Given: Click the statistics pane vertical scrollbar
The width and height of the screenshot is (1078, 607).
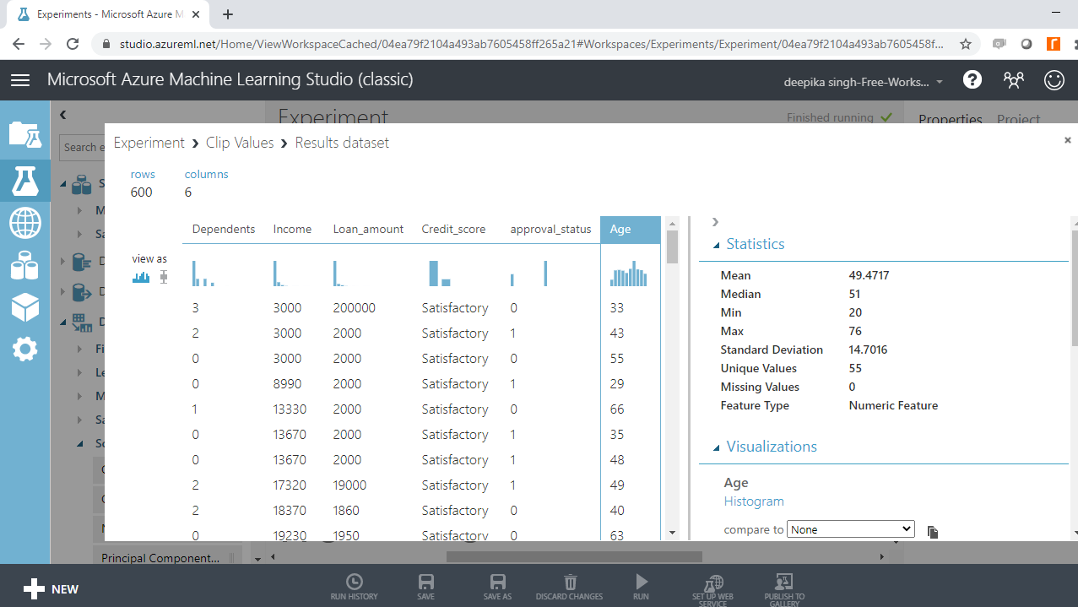Looking at the screenshot, I should click(1074, 288).
